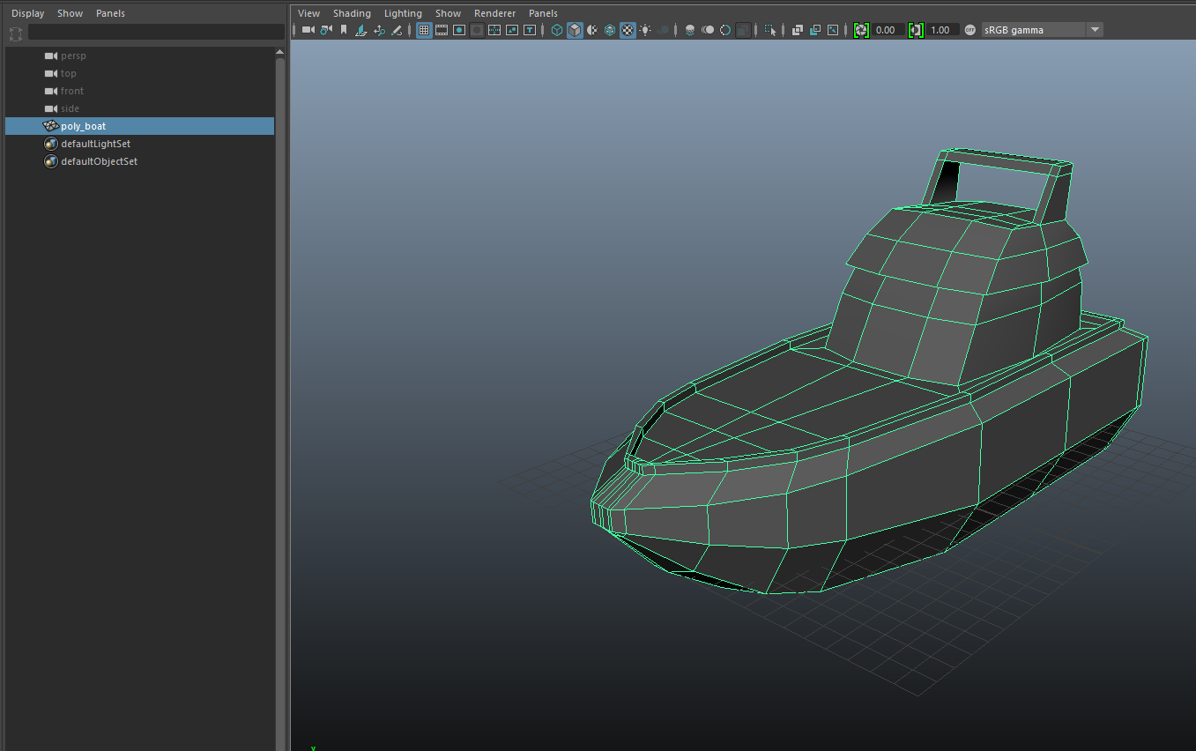The width and height of the screenshot is (1196, 751).
Task: Click the Select Camera icon in viewport toolbar
Action: click(x=308, y=30)
